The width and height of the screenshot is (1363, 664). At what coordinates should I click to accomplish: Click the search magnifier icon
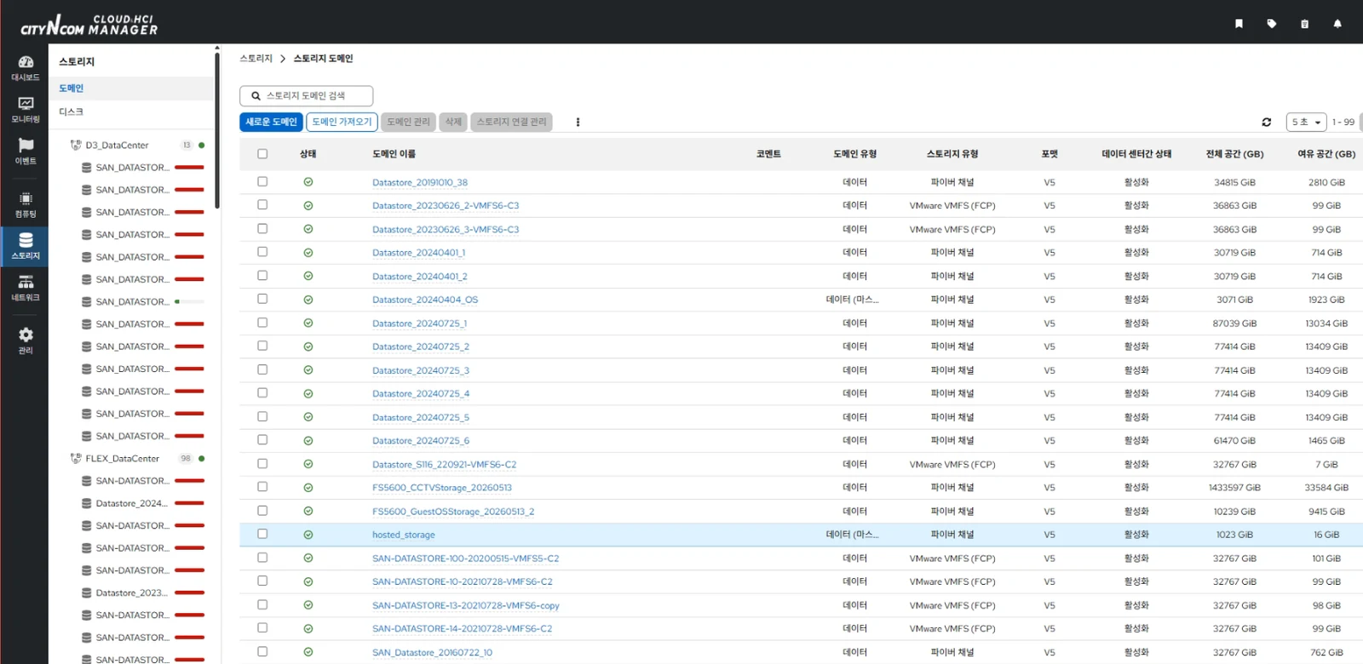256,96
